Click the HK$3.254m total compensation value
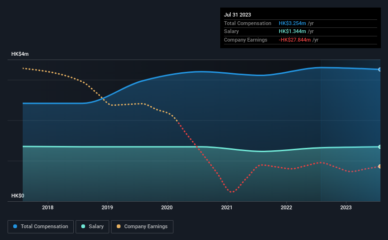 292,23
